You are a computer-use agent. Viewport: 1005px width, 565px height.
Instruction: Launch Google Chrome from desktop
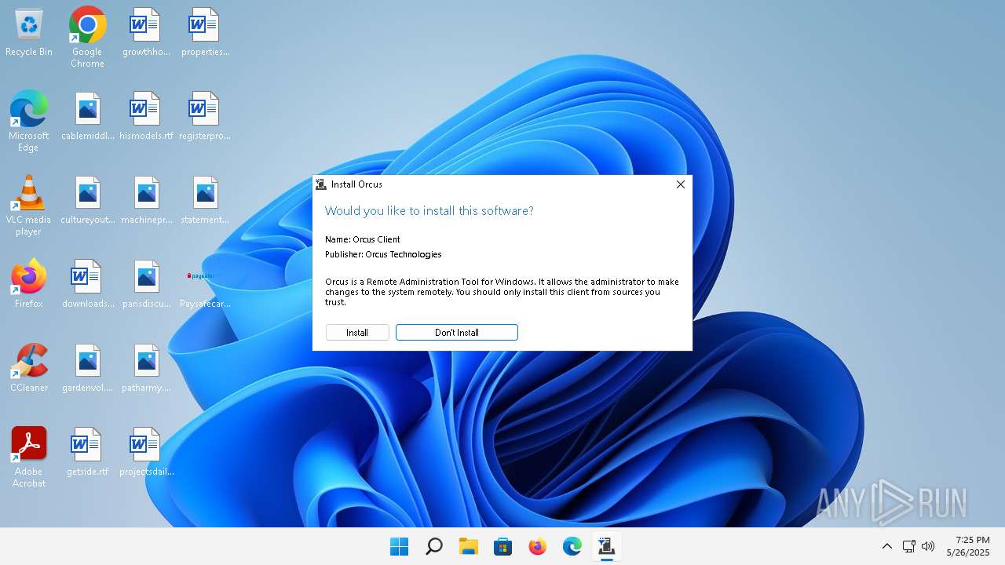point(87,37)
